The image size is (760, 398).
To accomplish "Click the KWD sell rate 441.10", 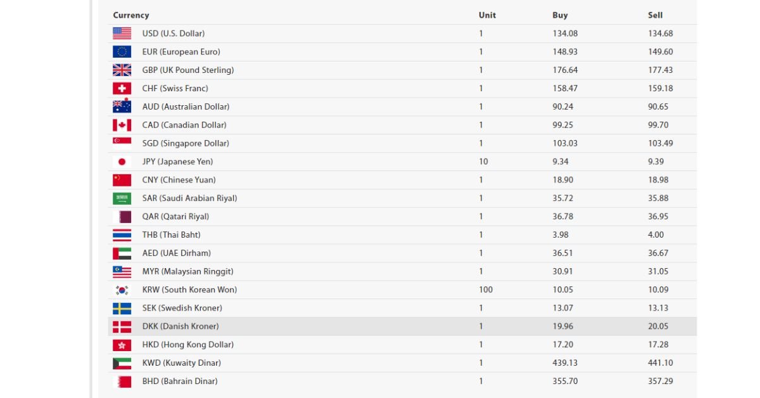I will 660,363.
